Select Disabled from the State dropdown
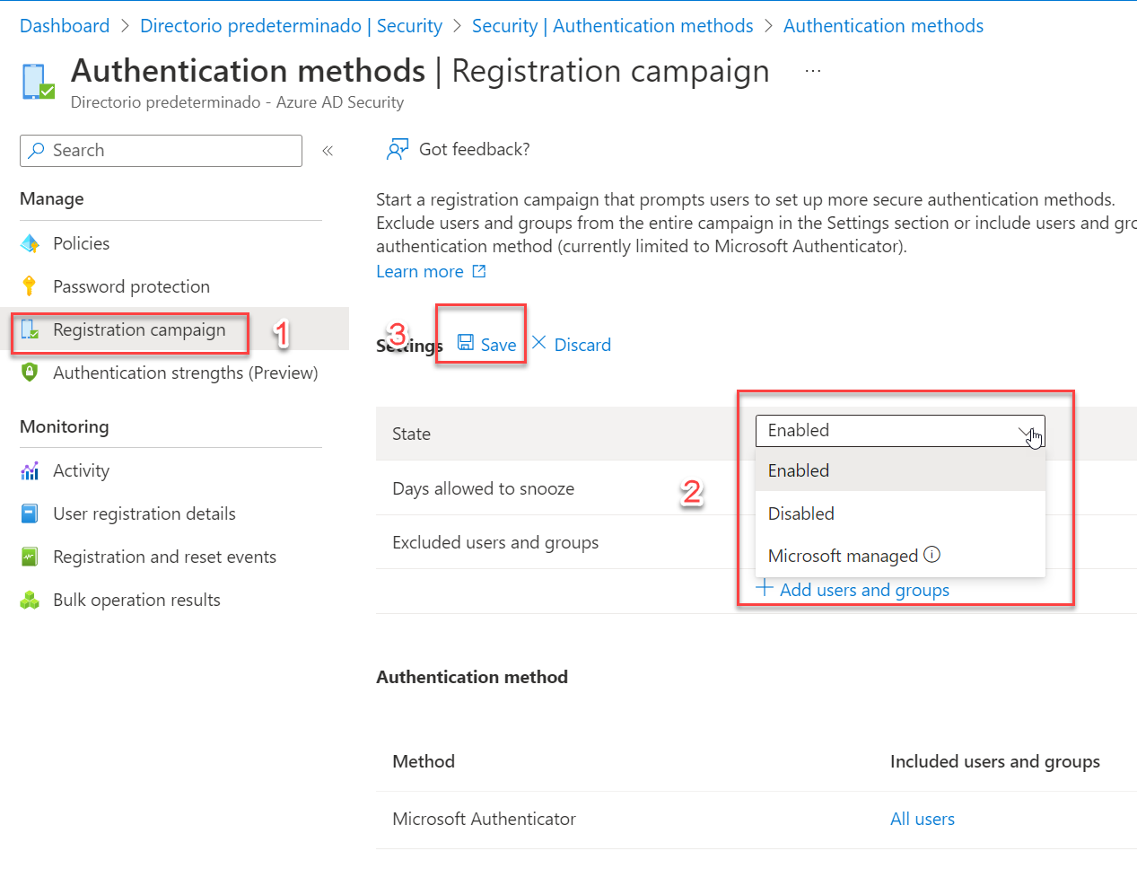The width and height of the screenshot is (1137, 895). [x=800, y=513]
